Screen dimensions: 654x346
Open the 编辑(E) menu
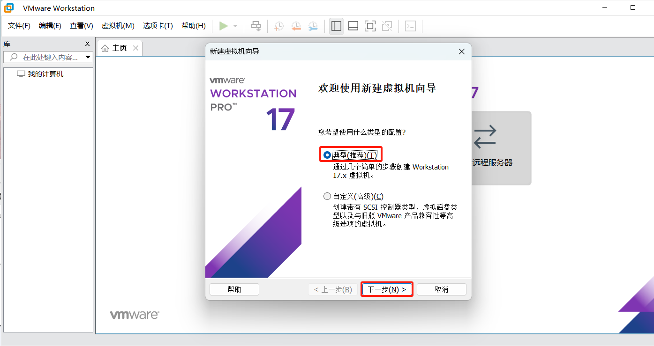50,26
